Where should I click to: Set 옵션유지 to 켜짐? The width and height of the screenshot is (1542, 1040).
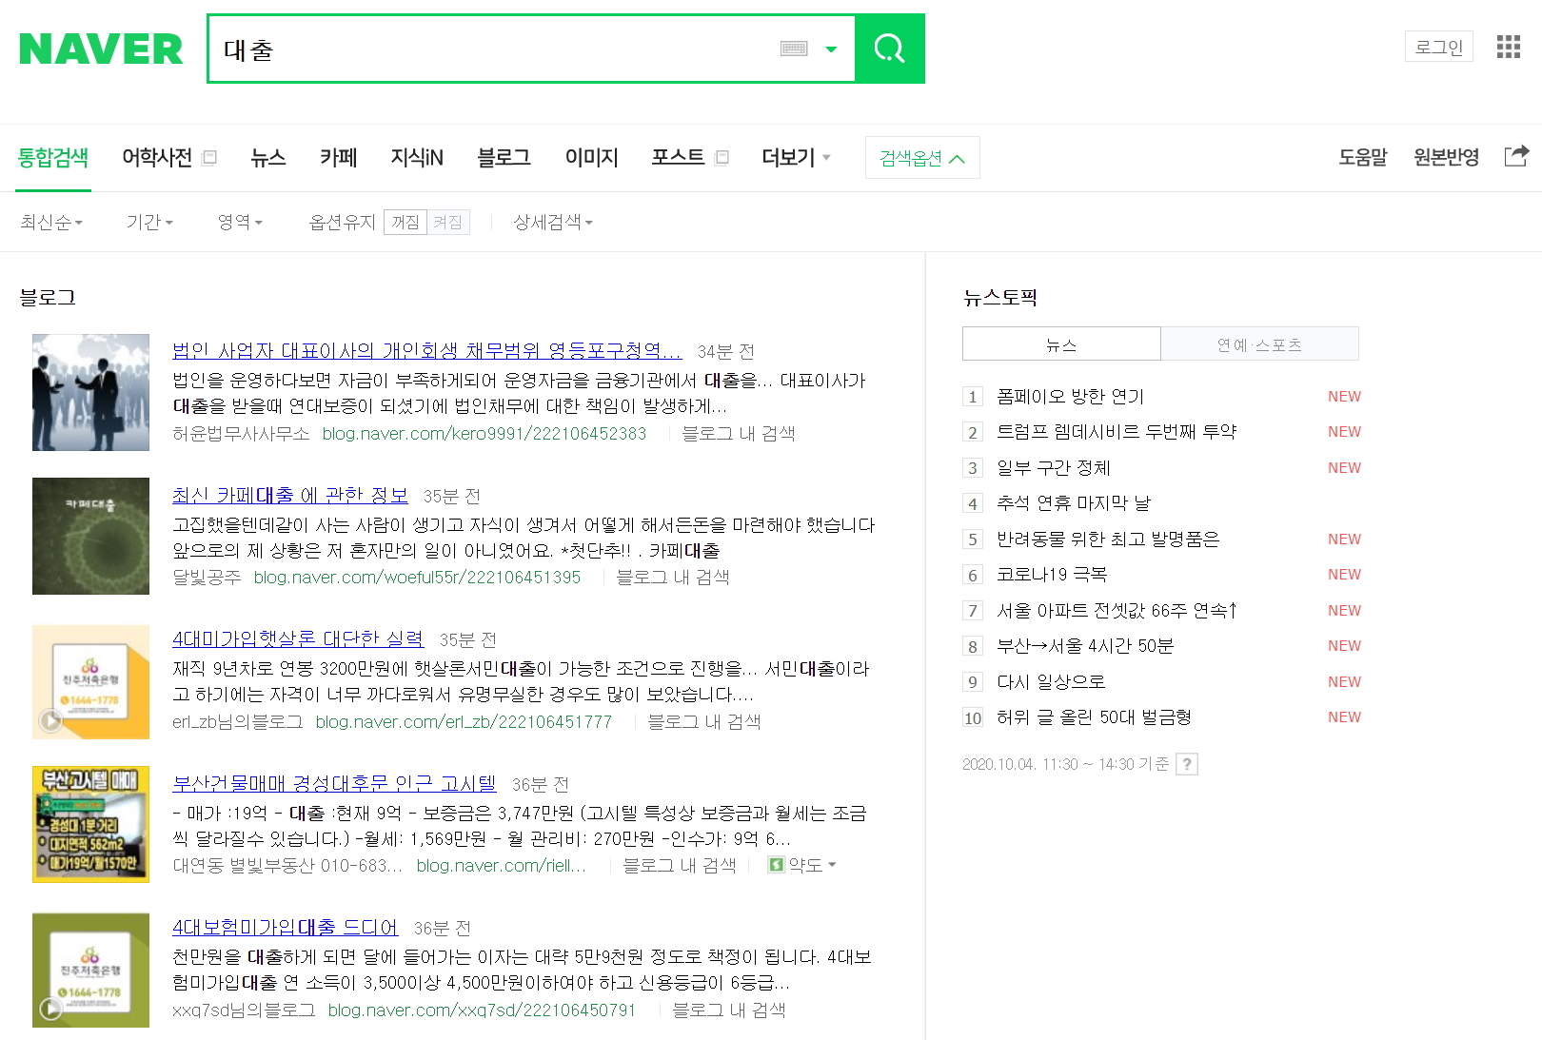pyautogui.click(x=447, y=222)
